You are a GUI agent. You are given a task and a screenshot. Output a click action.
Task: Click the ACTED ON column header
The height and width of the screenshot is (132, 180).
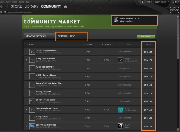click(106, 44)
